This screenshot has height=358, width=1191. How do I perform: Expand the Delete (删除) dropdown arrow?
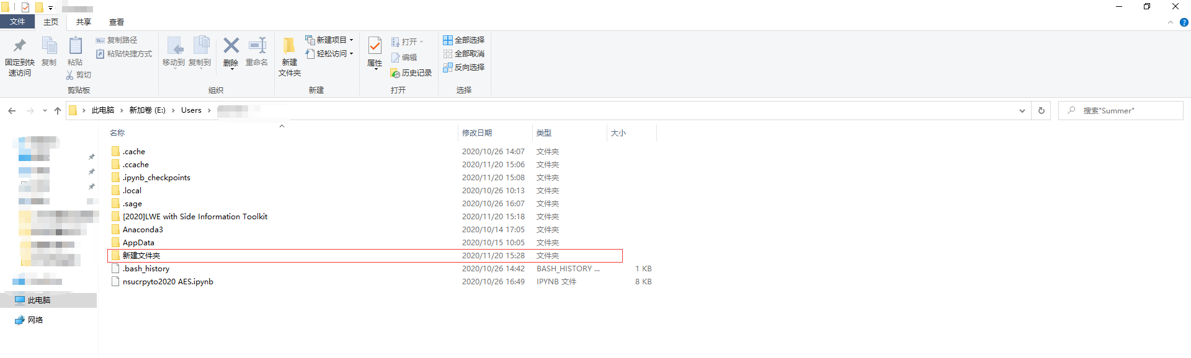231,69
